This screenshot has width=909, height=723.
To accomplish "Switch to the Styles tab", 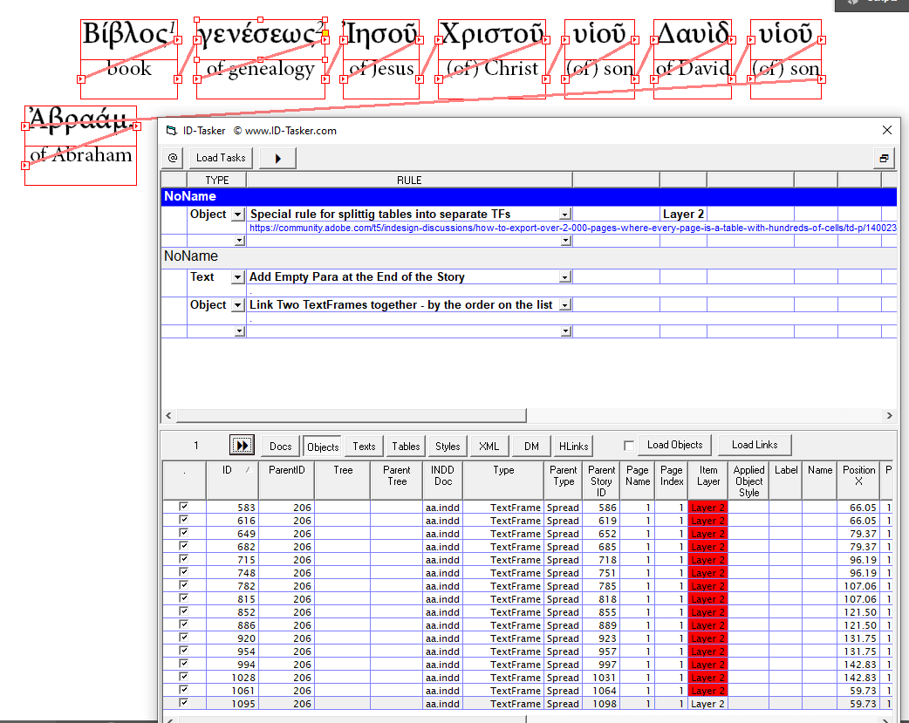I will (447, 445).
